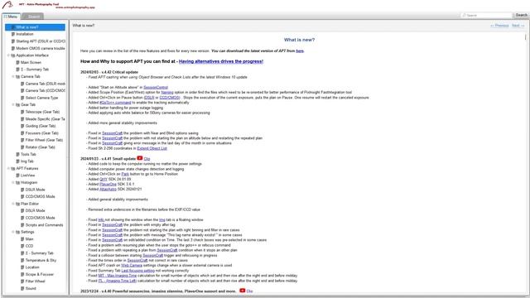The width and height of the screenshot is (530, 298).
Task: Open the 'Modern CMOS camera trouble' topic
Action: [41, 48]
